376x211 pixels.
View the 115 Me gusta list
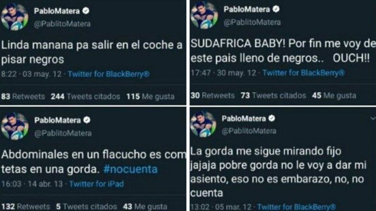coord(150,96)
